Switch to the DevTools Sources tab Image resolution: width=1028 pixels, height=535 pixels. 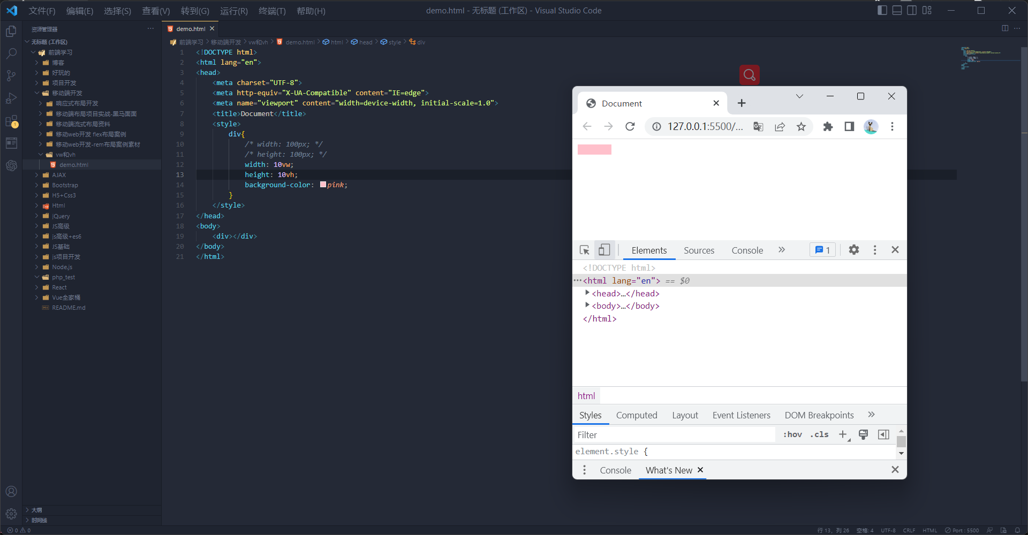coord(699,250)
